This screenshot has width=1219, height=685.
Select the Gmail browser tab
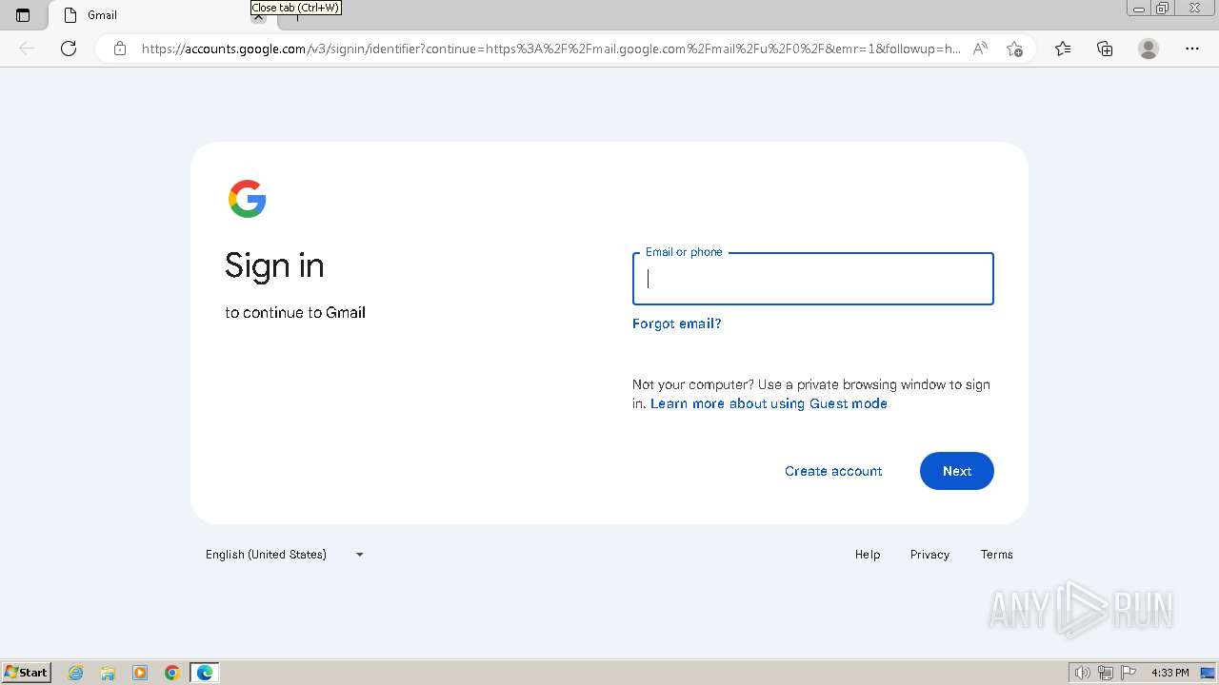pyautogui.click(x=152, y=15)
